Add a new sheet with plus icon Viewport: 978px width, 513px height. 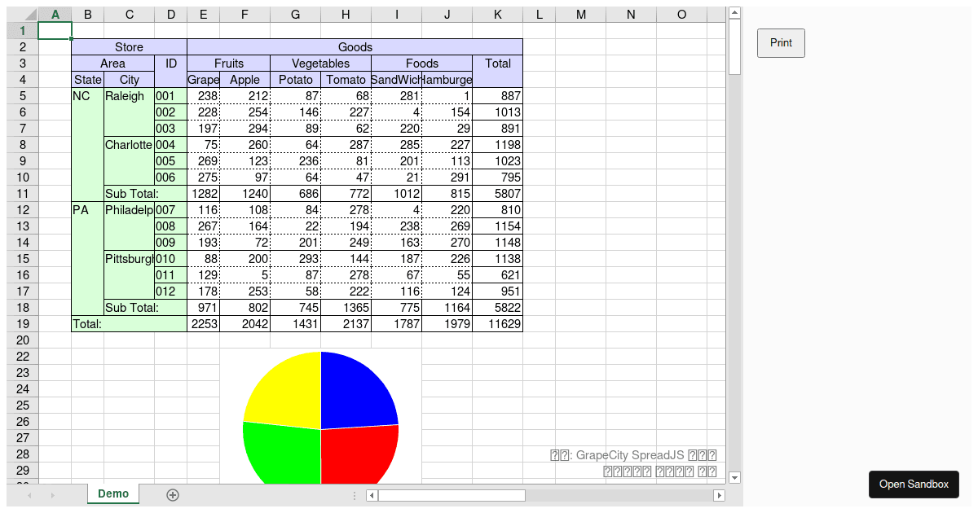[x=173, y=495]
